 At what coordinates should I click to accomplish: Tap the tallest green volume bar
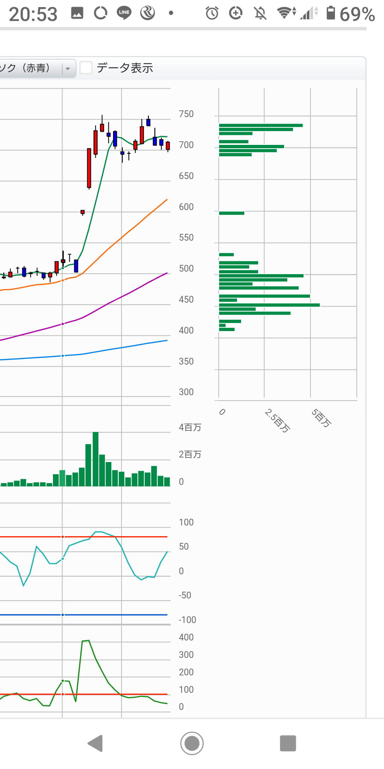tap(95, 459)
